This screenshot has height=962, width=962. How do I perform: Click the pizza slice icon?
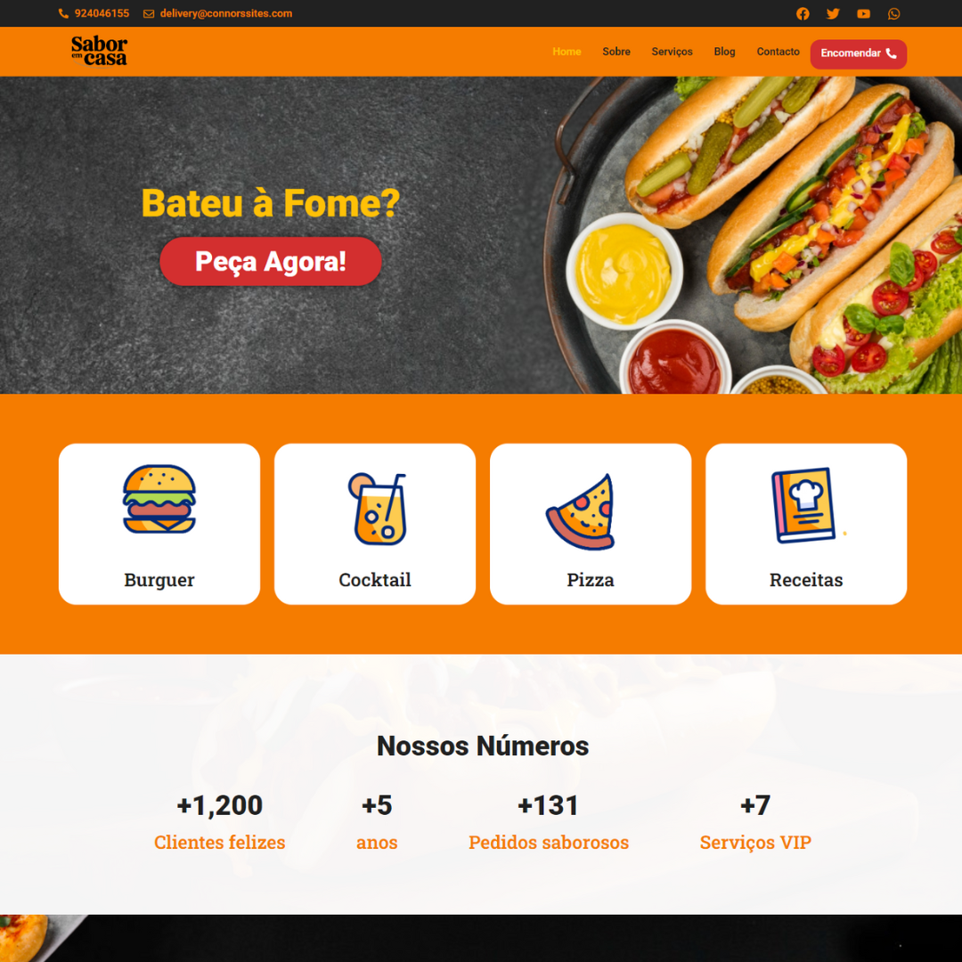581,511
